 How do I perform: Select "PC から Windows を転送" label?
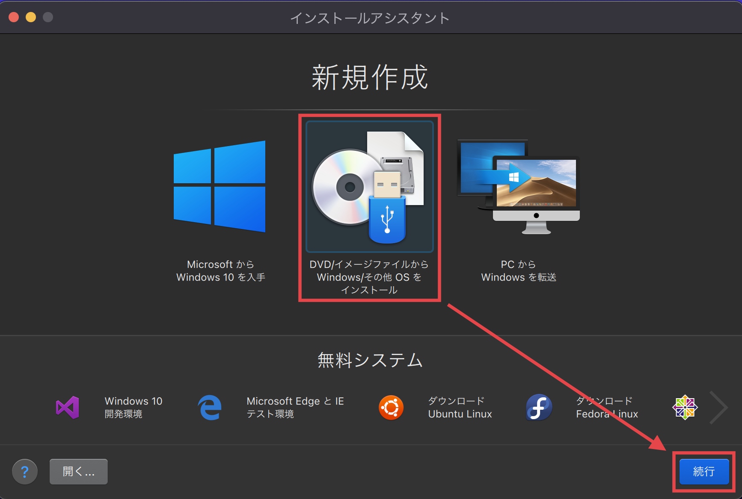[x=519, y=271]
